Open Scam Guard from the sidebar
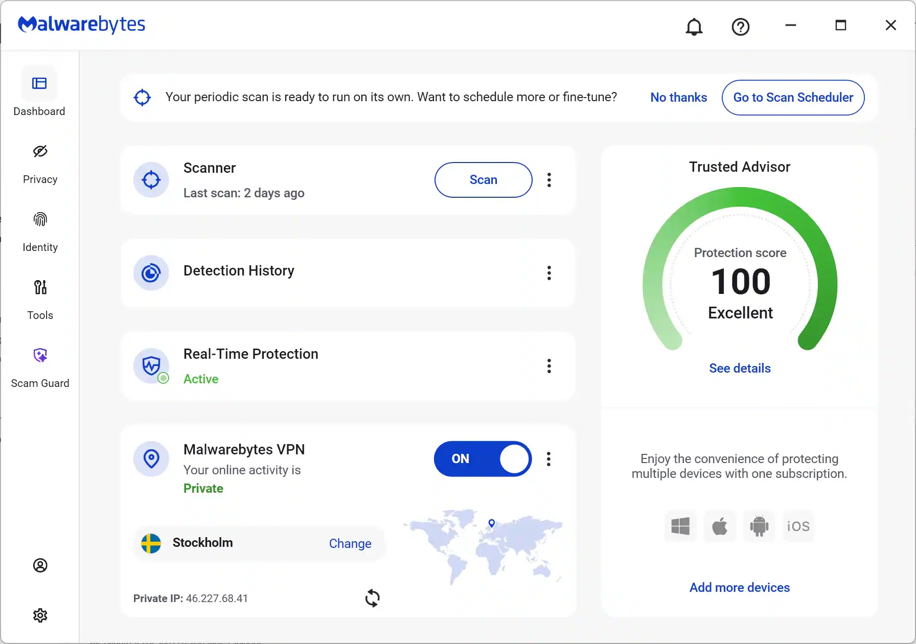This screenshot has height=644, width=916. [40, 369]
